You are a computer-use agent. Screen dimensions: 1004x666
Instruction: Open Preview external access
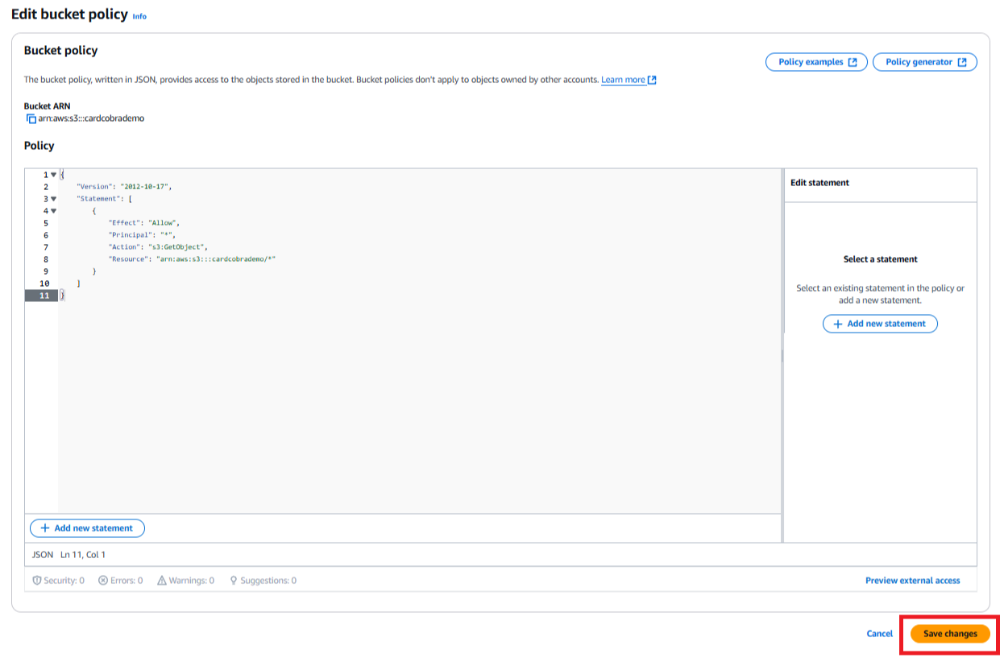[912, 581]
